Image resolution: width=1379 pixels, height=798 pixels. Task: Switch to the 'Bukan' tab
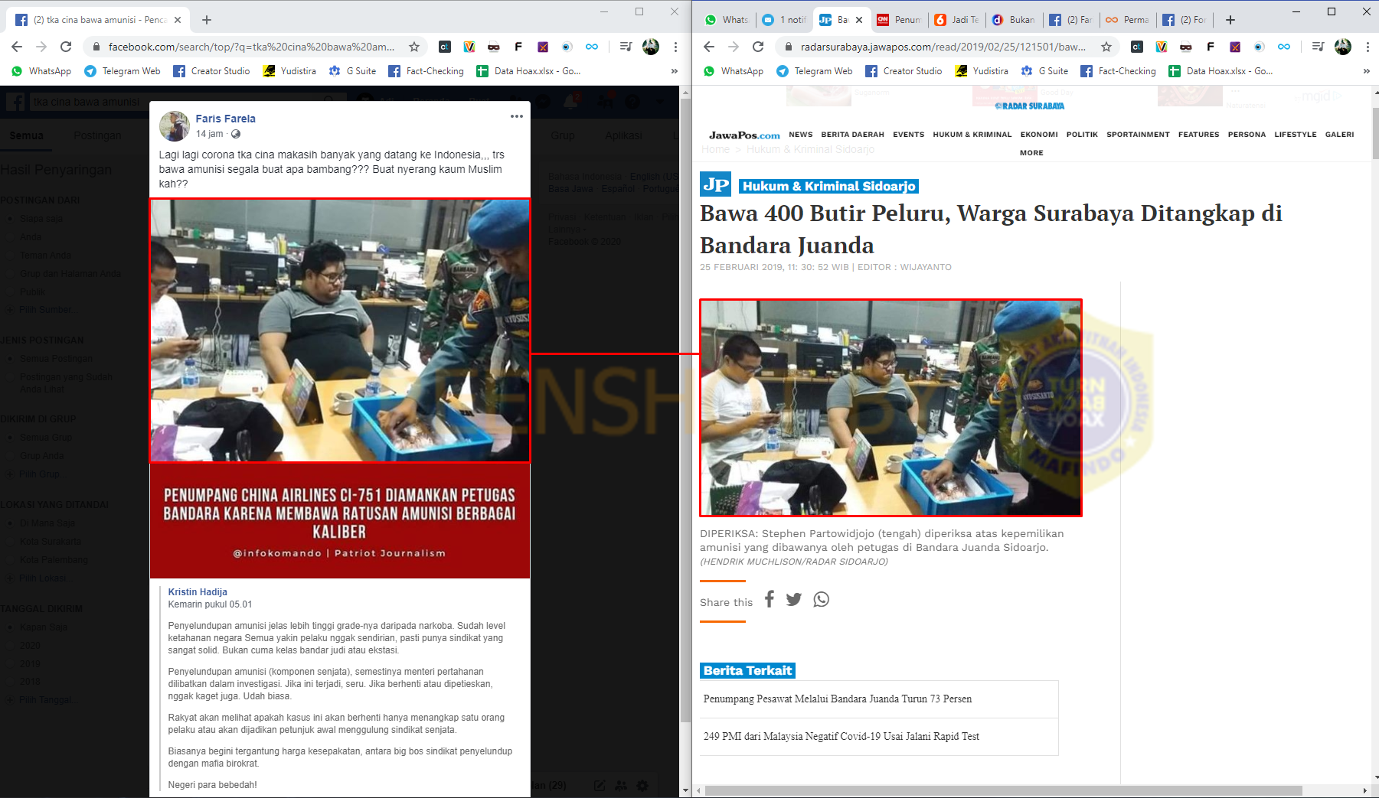1014,20
